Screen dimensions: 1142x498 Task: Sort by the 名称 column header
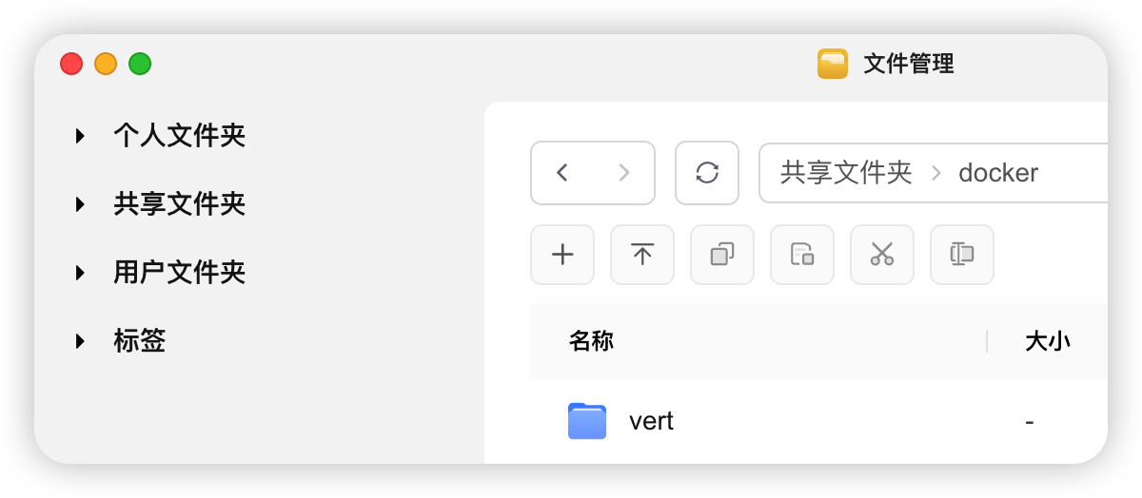click(591, 341)
